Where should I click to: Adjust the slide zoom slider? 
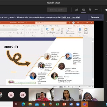(82, 87)
